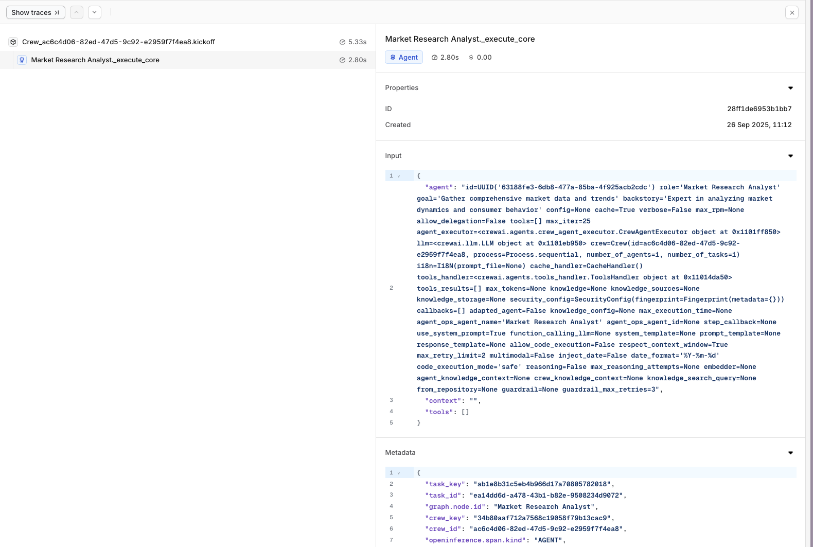Select the Crew kickoff trace row

188,42
